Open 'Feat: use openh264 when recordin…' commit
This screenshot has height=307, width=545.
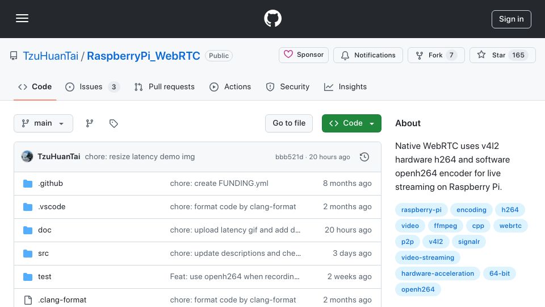coord(234,277)
